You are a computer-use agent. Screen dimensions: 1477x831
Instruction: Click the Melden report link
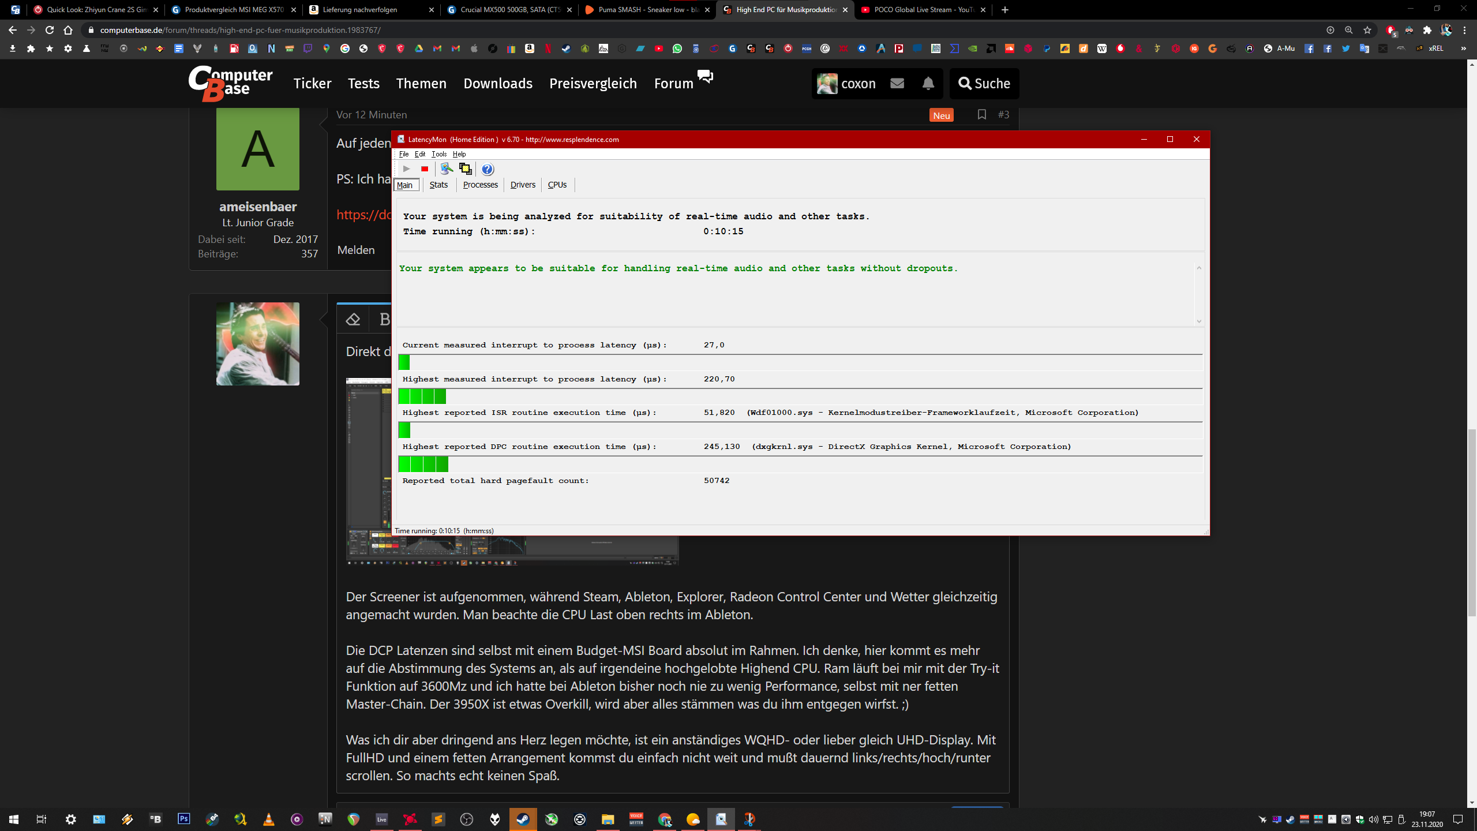coord(356,250)
